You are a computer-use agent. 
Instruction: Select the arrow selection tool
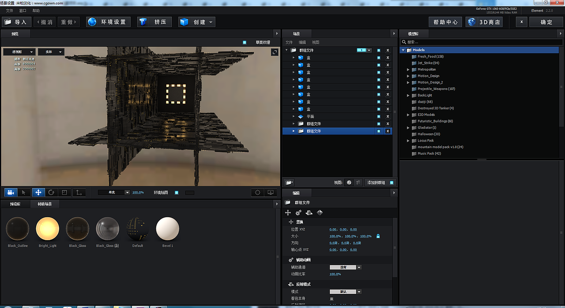point(24,192)
